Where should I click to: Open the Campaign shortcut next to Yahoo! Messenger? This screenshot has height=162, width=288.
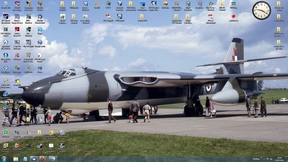pos(28,5)
